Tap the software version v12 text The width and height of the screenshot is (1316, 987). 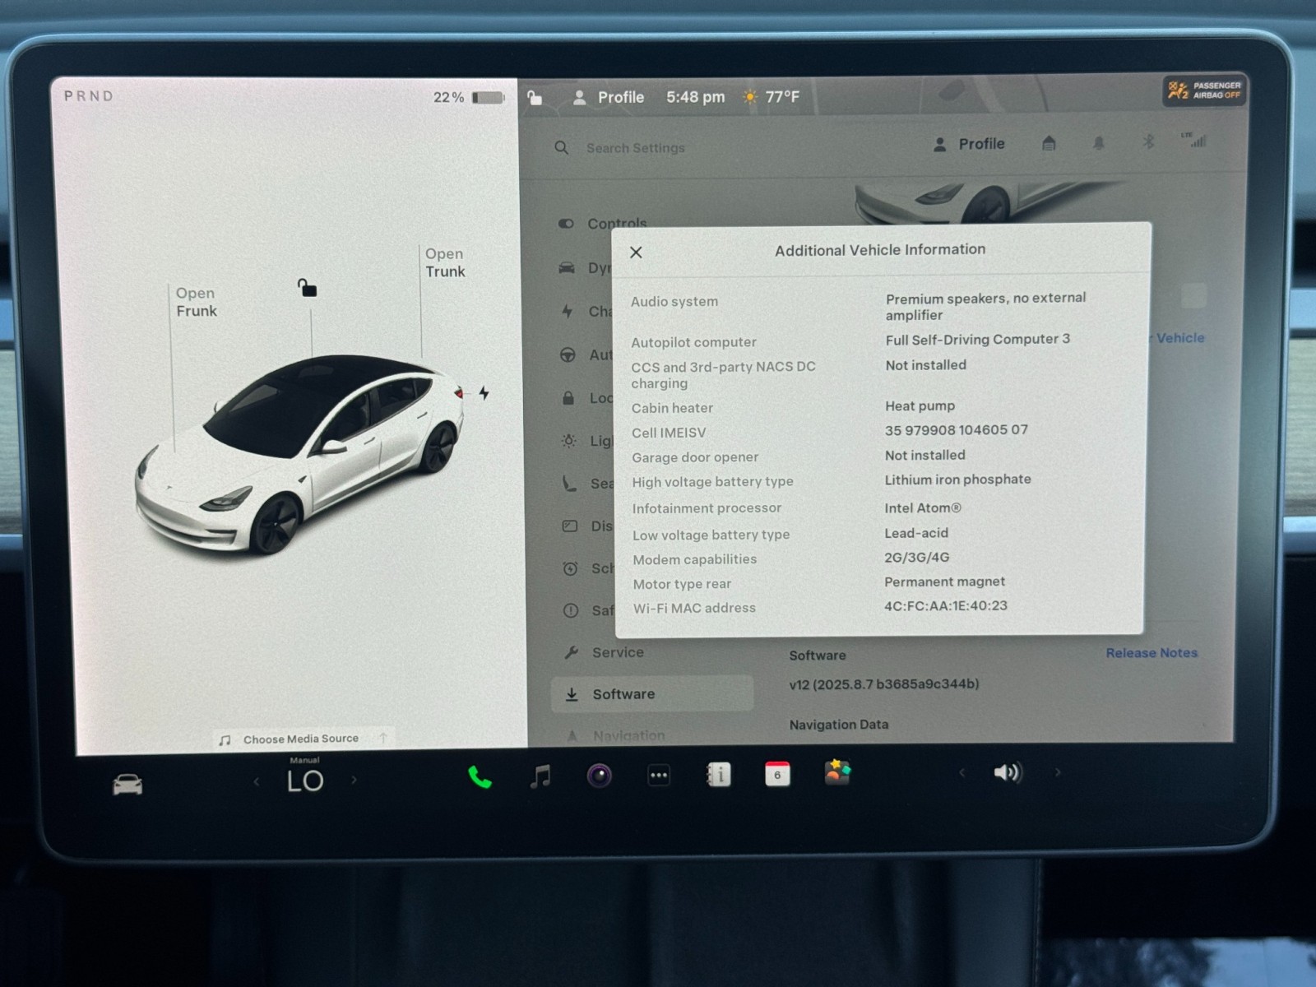click(x=884, y=683)
